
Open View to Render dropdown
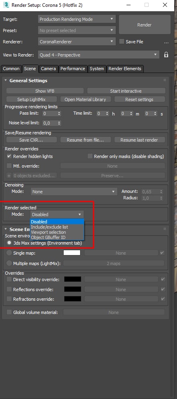click(x=99, y=55)
